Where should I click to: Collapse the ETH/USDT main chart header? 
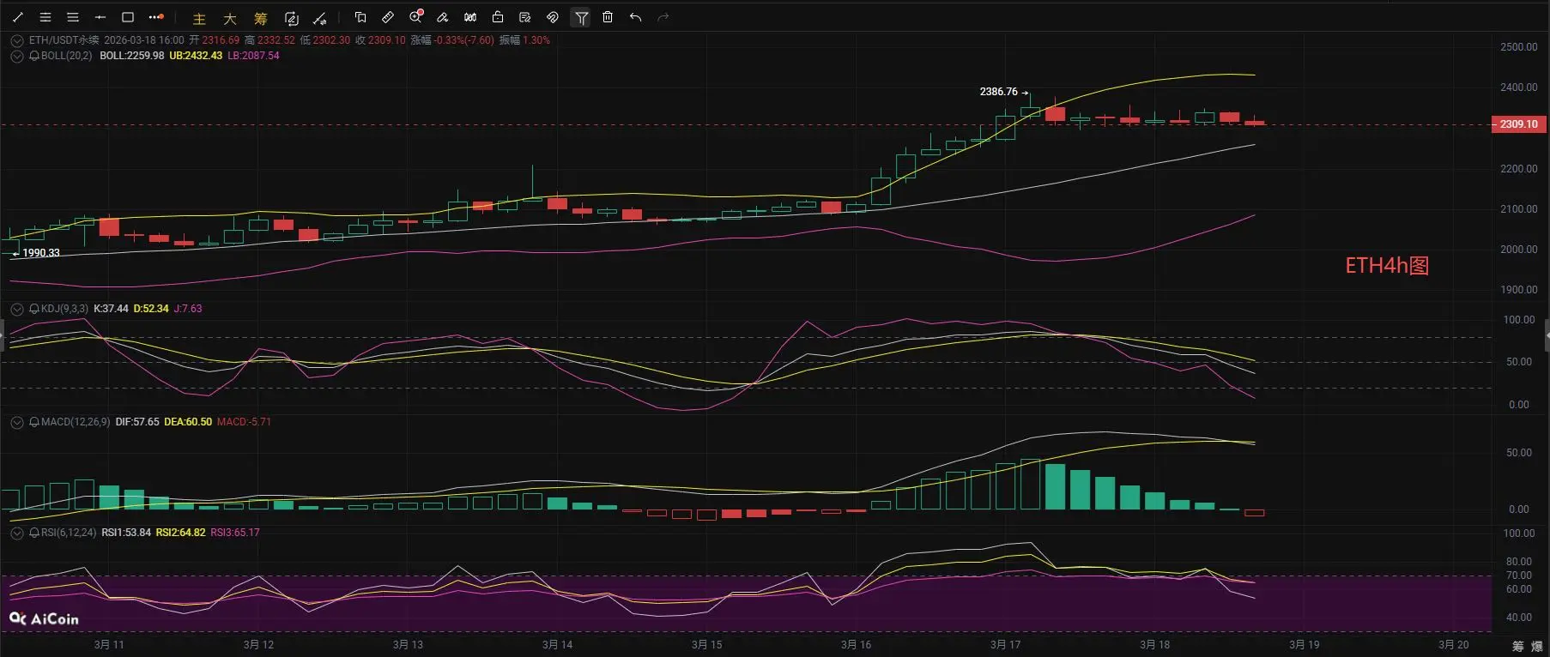coord(17,40)
